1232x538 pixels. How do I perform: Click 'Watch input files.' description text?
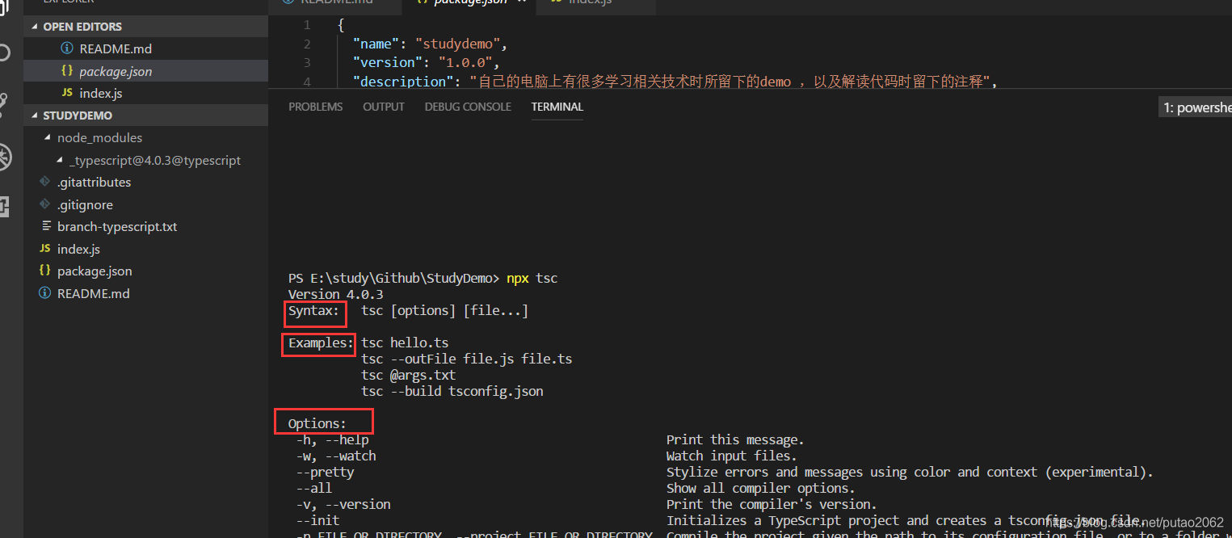point(732,456)
